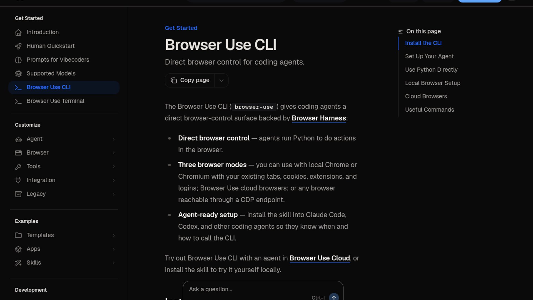Click the Prompts for Vibecoders brain icon
The height and width of the screenshot is (300, 533).
coord(18,60)
